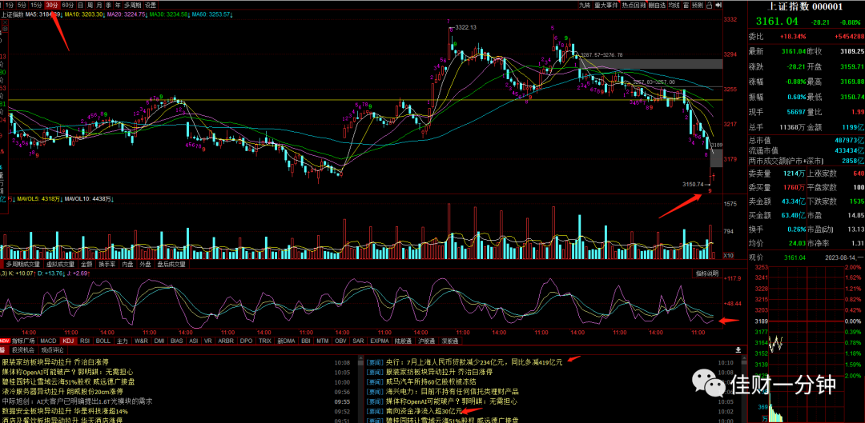
Task: Open 指标说明 indicator description
Action: coord(706,273)
